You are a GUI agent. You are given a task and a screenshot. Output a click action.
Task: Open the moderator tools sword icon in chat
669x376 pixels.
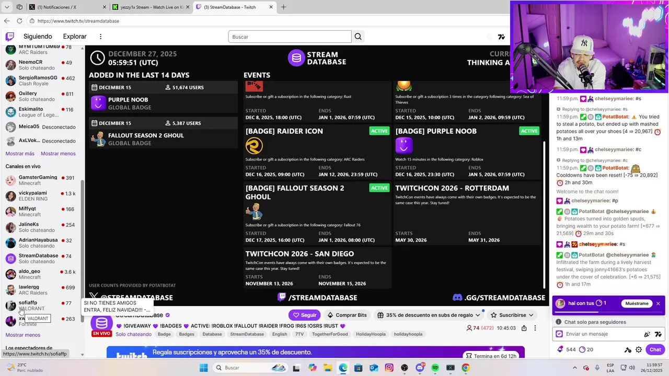[x=628, y=349]
